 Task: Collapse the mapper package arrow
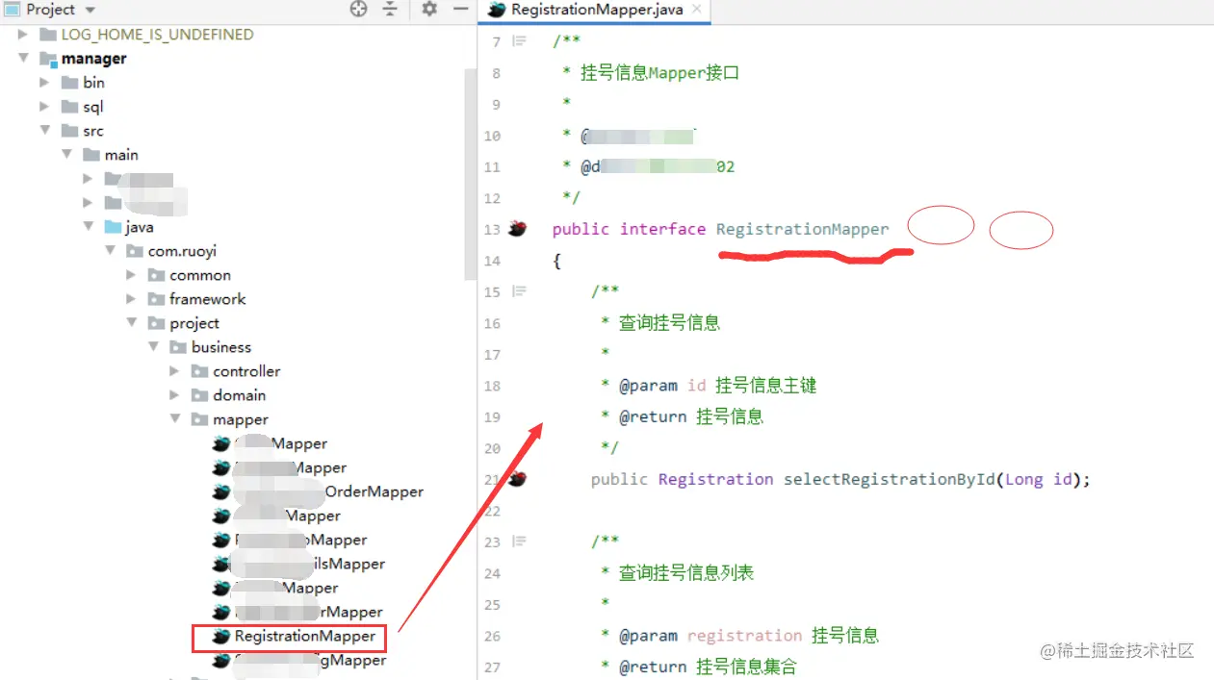[174, 419]
